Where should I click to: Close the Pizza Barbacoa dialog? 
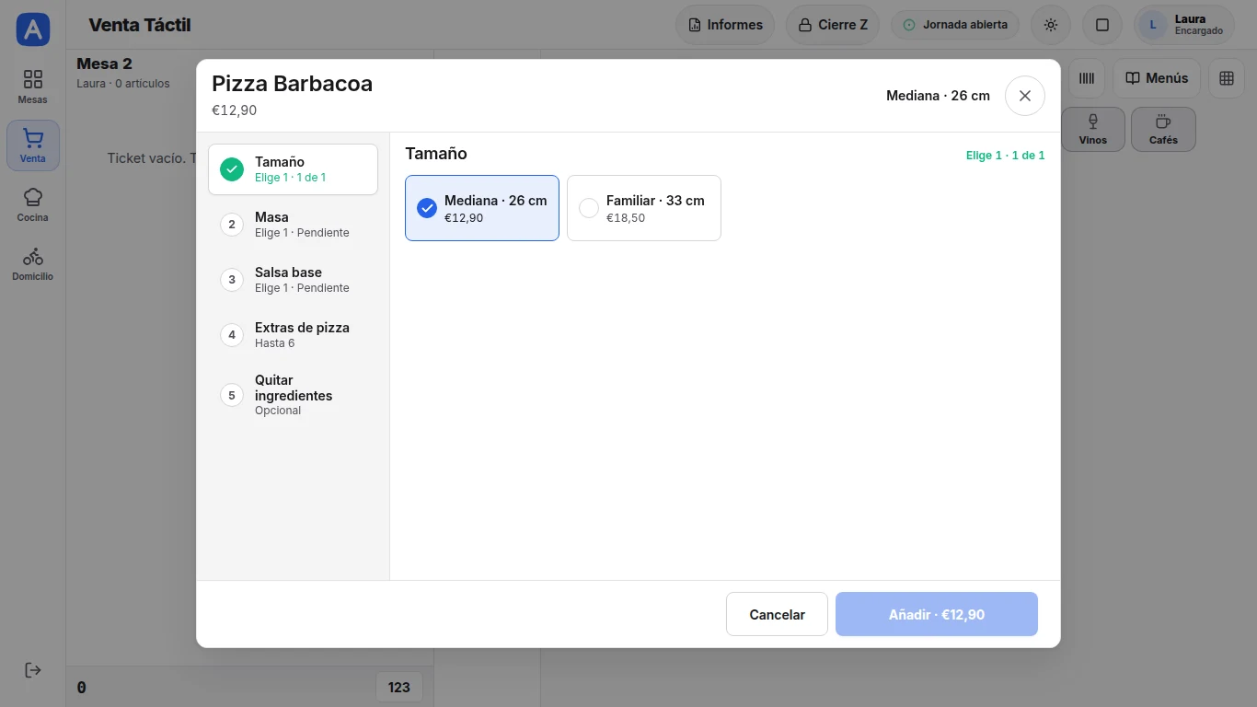tap(1025, 96)
